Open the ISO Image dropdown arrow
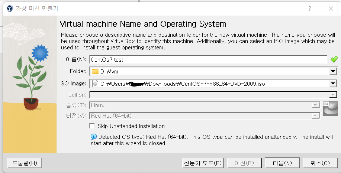This screenshot has height=173, width=341. point(333,84)
